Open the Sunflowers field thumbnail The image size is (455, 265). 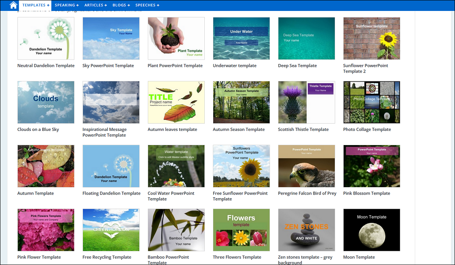[241, 166]
